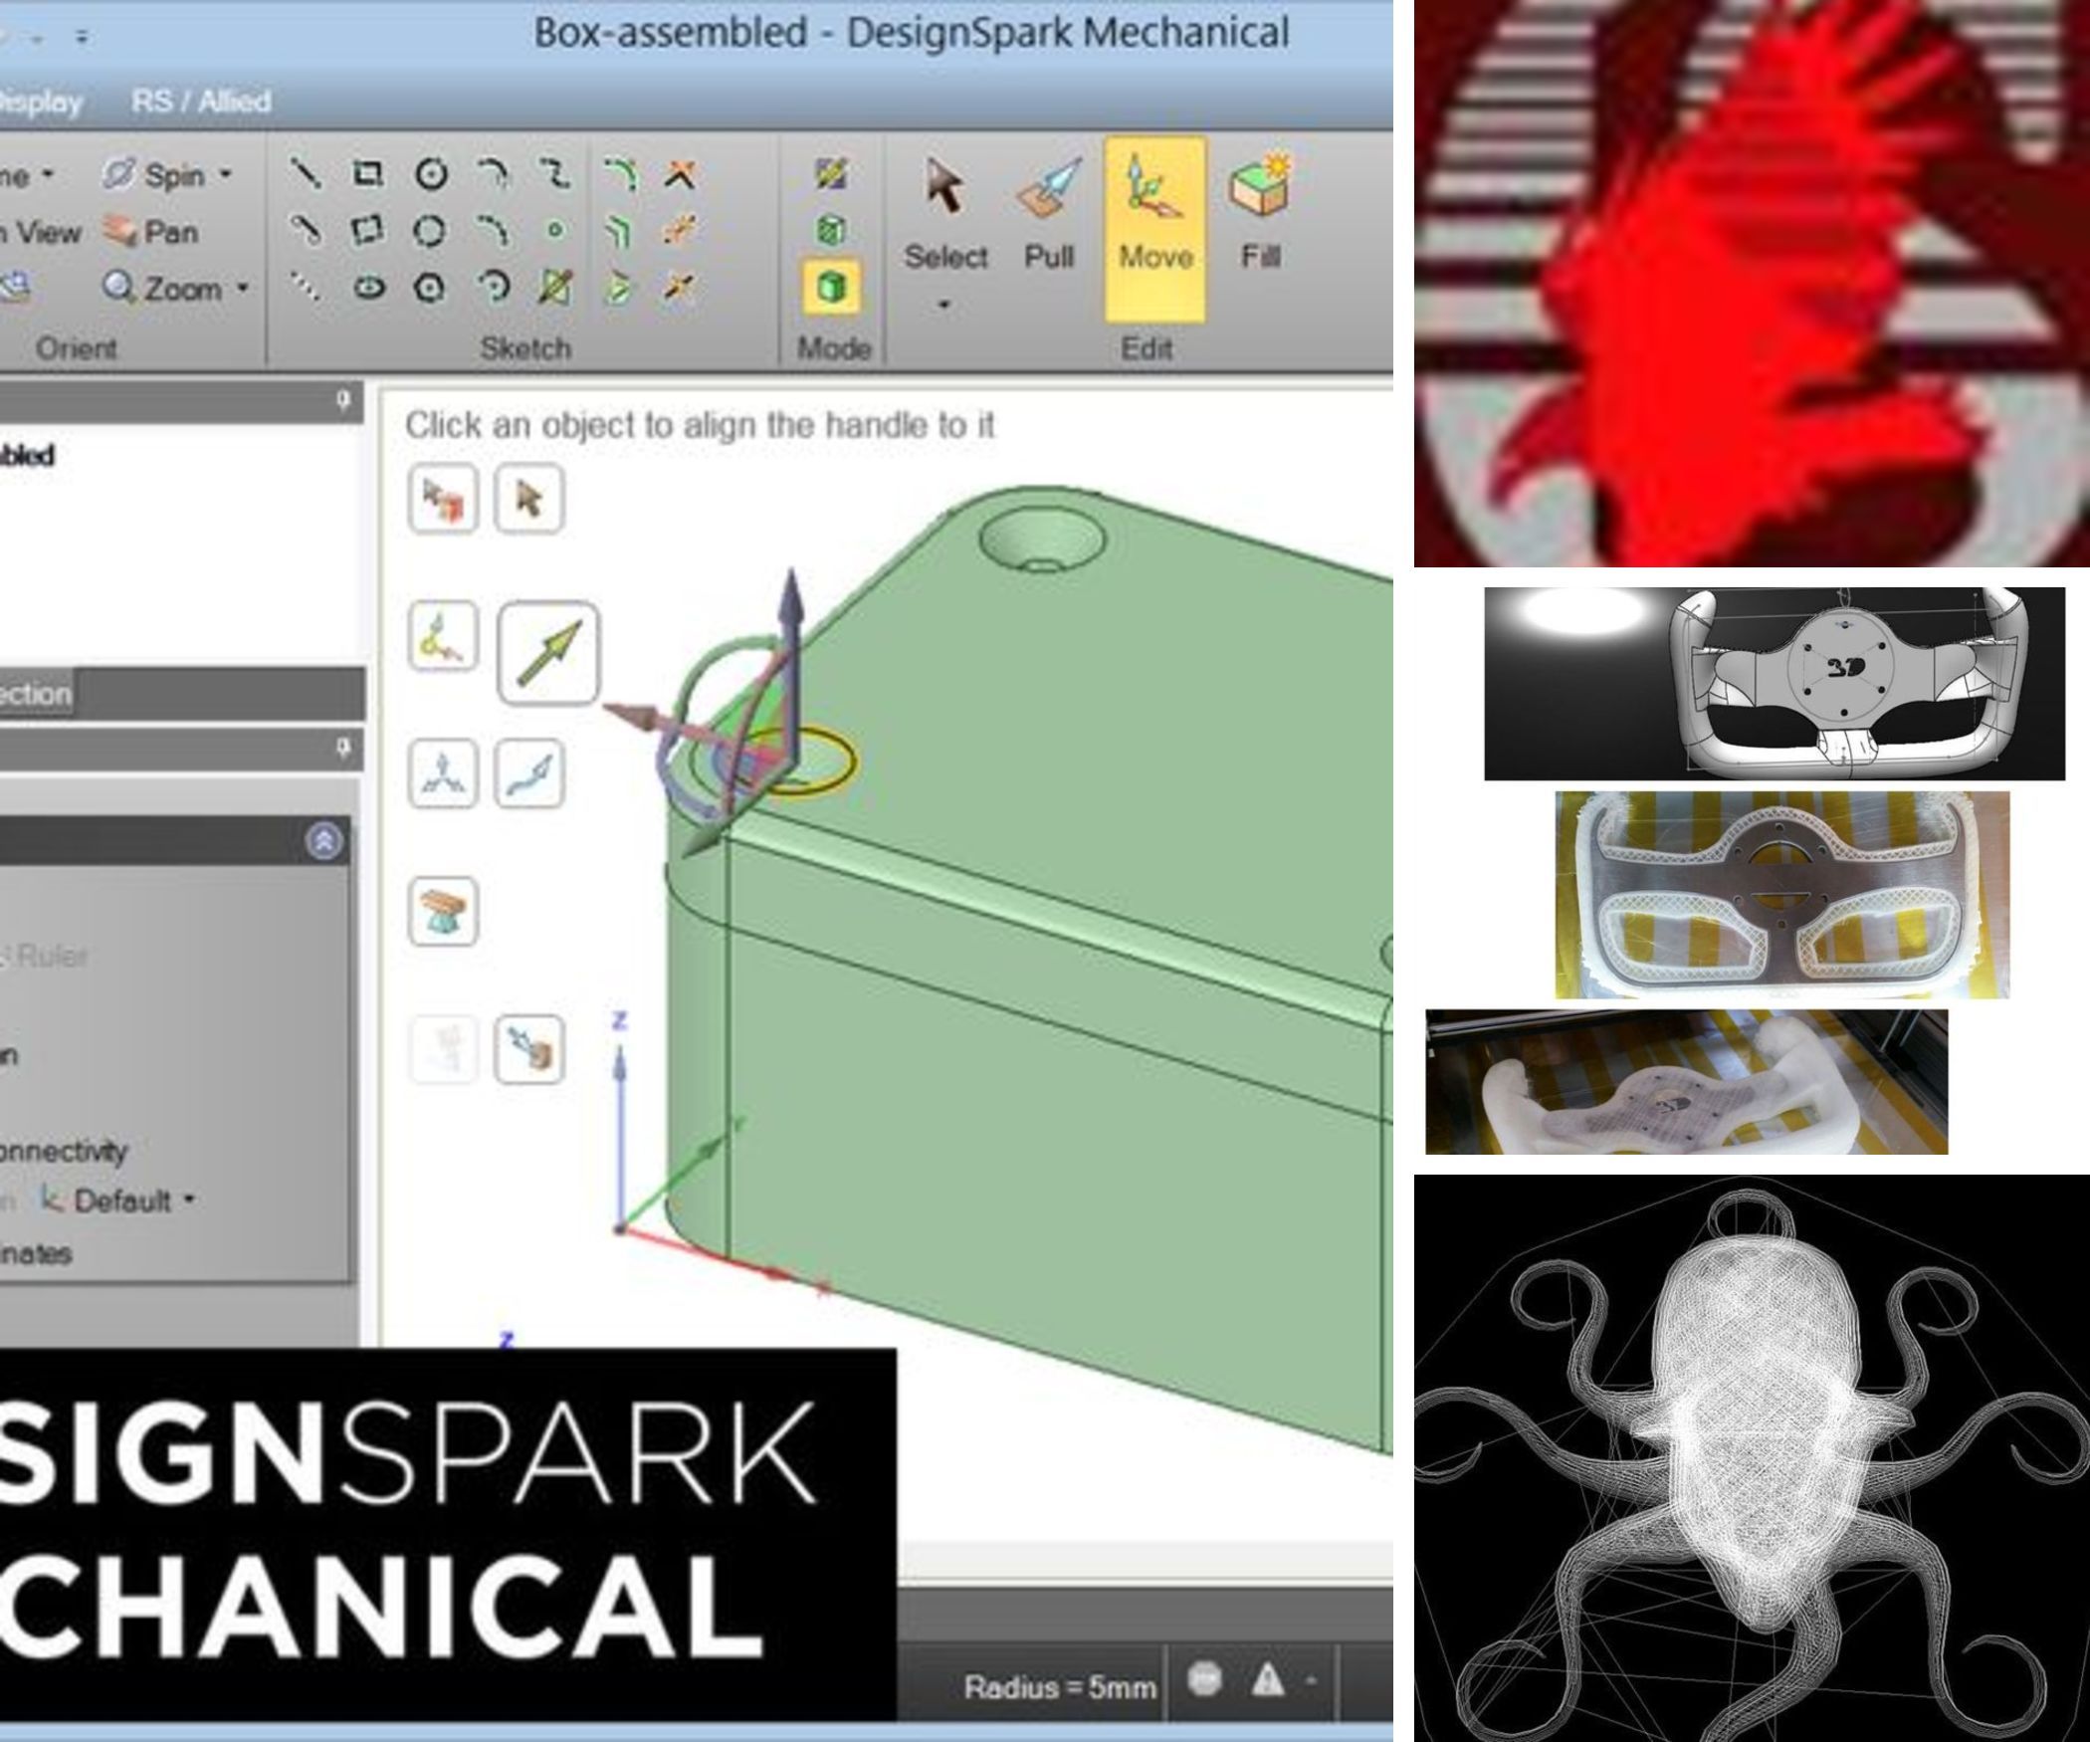Open the Quick Access Toolbar dropdown

click(82, 38)
